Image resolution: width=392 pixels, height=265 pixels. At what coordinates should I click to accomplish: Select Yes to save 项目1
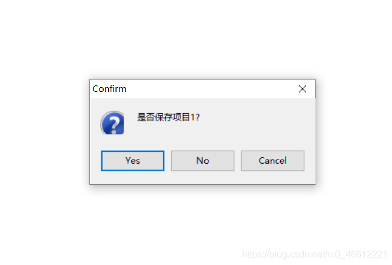coord(132,161)
